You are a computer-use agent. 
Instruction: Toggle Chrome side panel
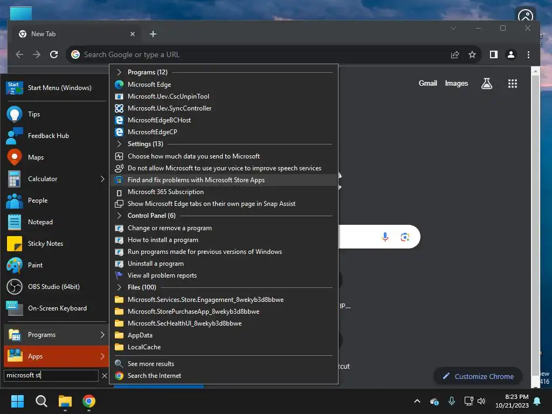[x=494, y=54]
